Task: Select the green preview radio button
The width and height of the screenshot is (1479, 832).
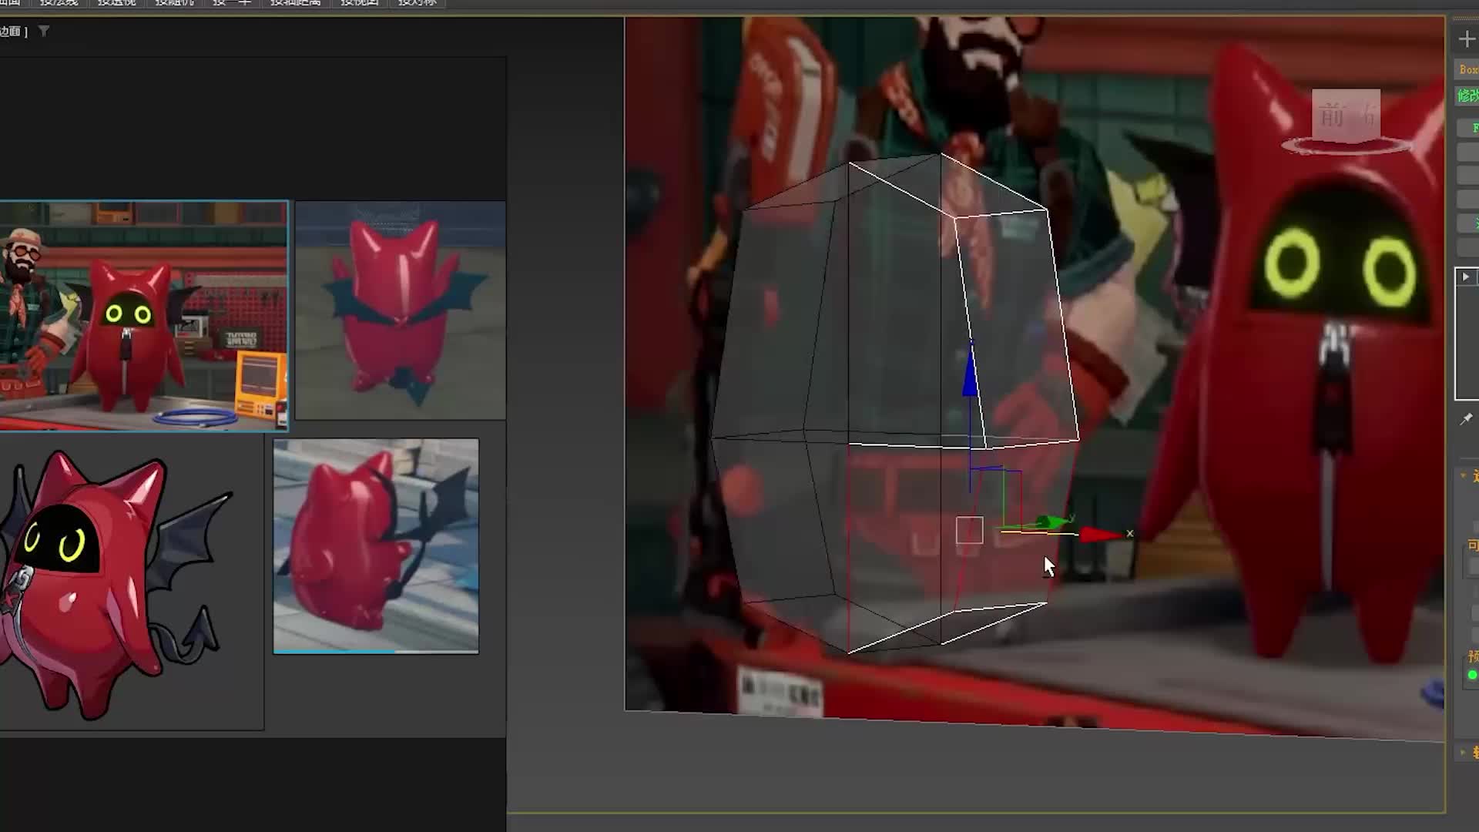Action: (1472, 675)
